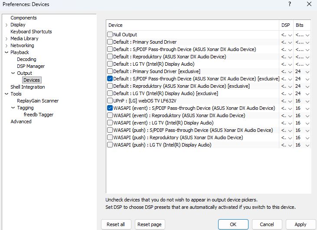Enable Default : Primary Sound Driver checkbox
The width and height of the screenshot is (317, 230).
[110, 42]
